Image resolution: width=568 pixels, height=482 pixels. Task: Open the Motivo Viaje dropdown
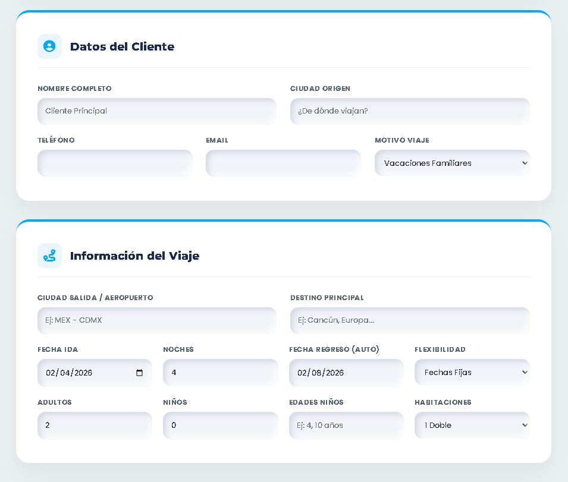tap(452, 163)
